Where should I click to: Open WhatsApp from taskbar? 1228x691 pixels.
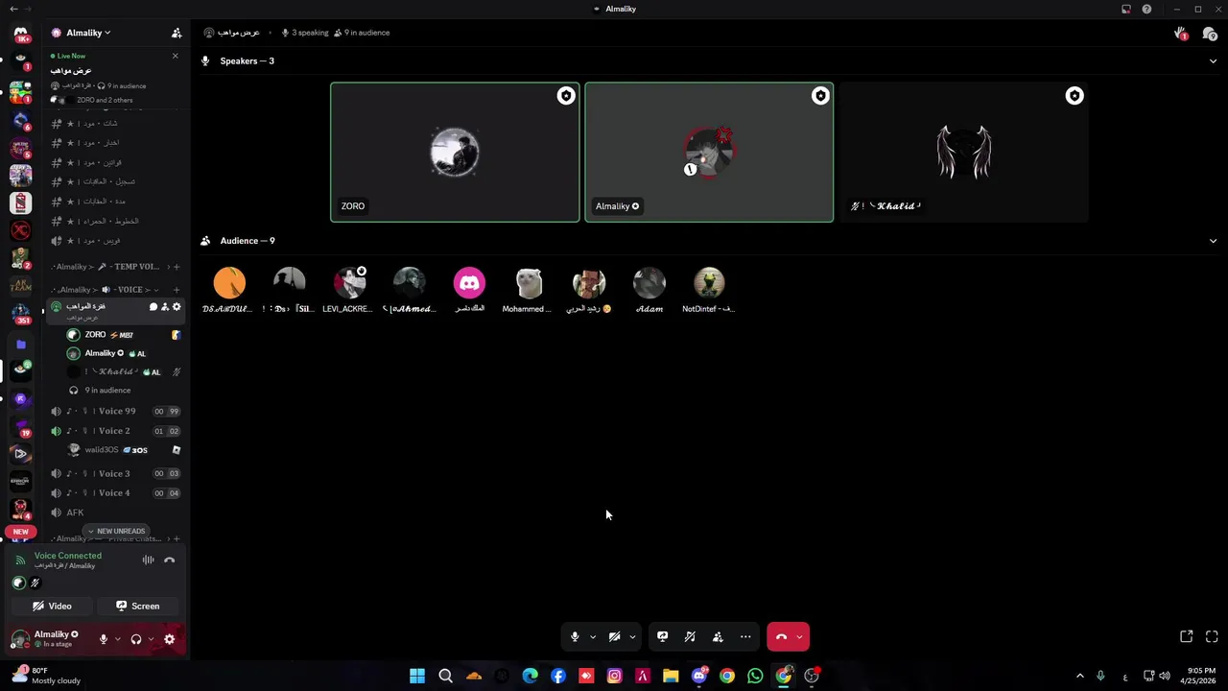point(755,676)
